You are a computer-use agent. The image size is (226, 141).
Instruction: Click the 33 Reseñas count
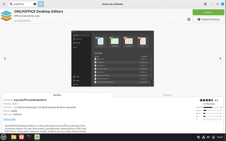point(209,104)
